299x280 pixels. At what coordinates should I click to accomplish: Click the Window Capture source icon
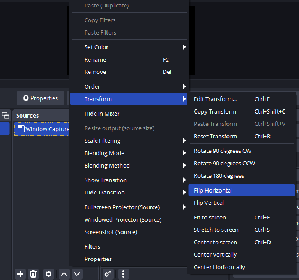click(x=21, y=129)
